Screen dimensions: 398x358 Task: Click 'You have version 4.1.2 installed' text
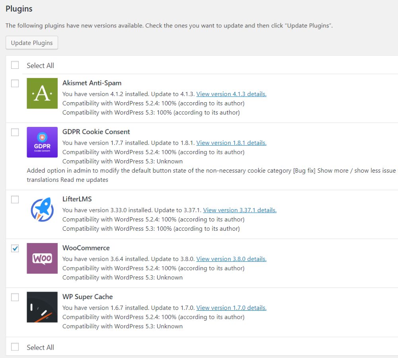[x=105, y=94]
